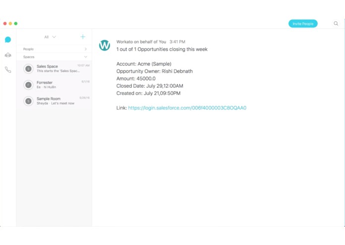Open the Calls phone icon
This screenshot has width=345, height=245.
(8, 70)
